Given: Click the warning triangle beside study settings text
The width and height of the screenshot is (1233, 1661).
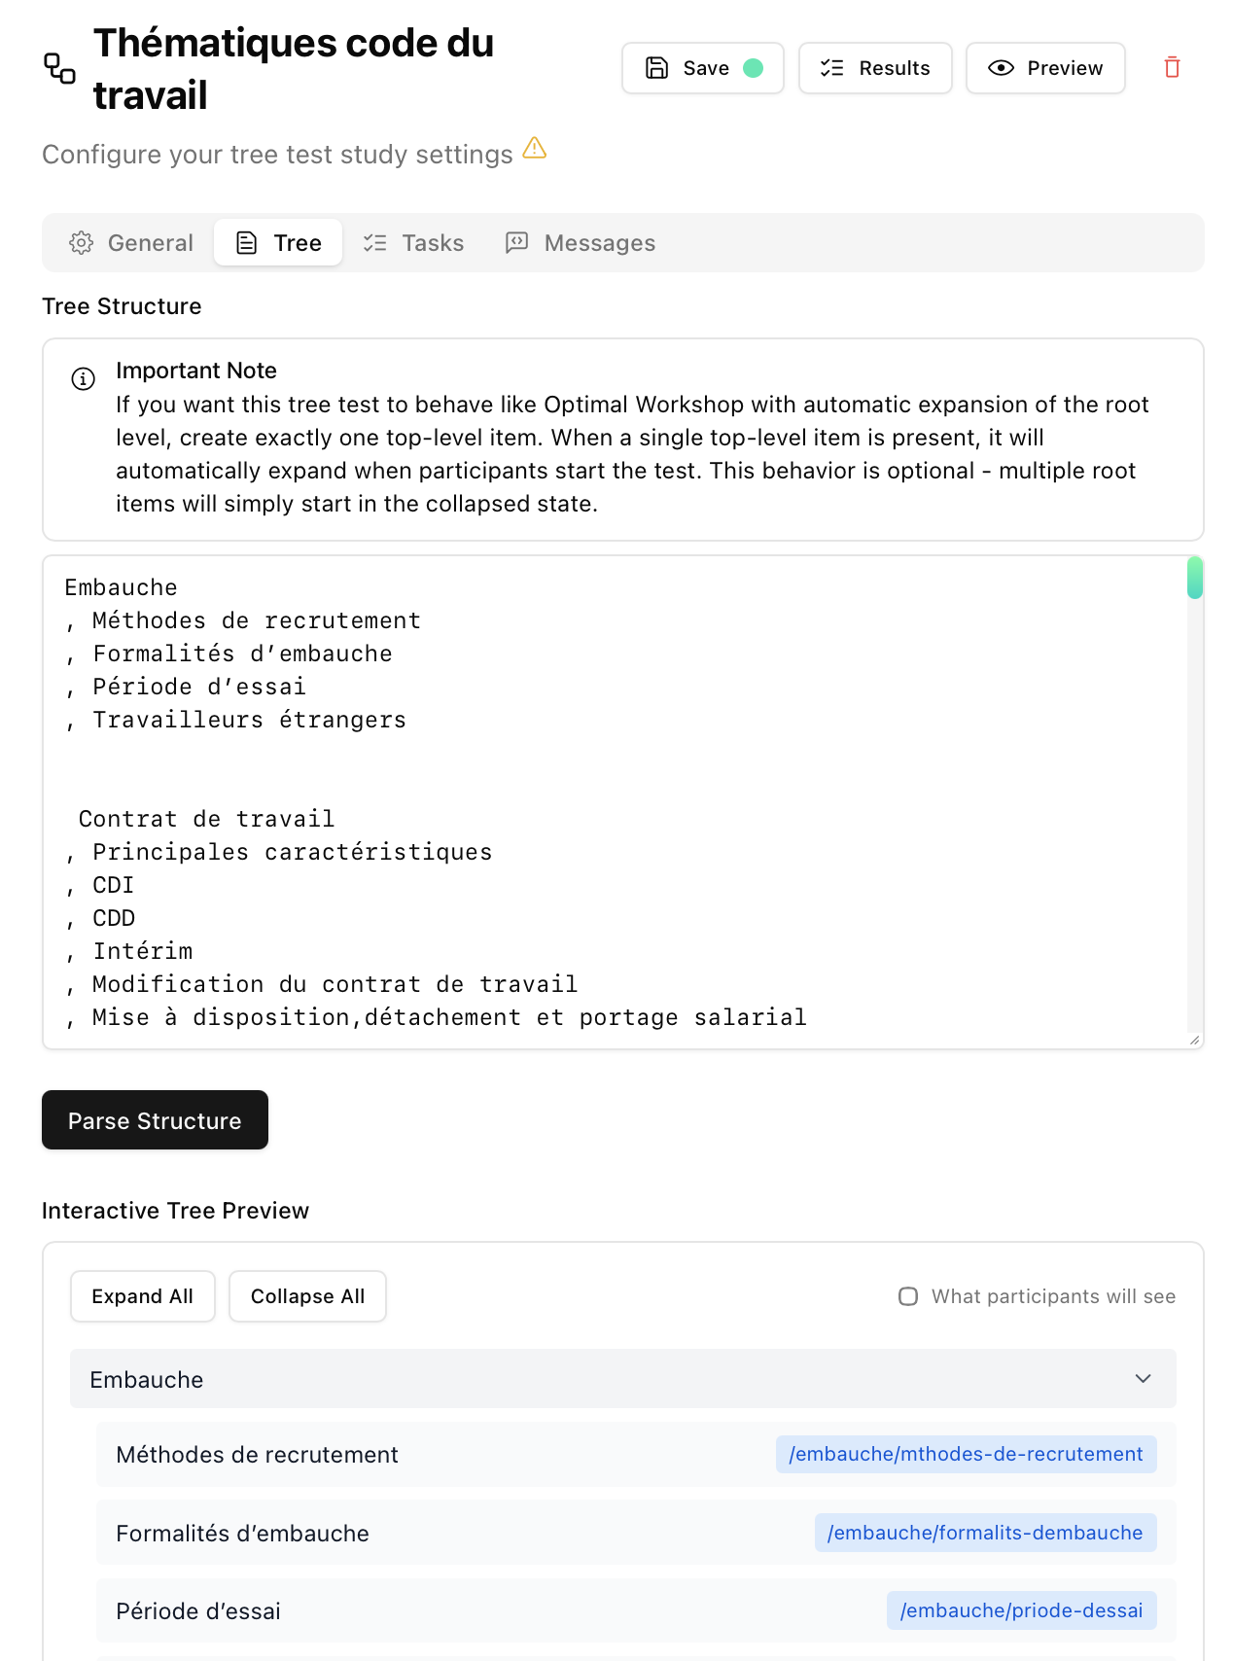Looking at the screenshot, I should coord(535,149).
